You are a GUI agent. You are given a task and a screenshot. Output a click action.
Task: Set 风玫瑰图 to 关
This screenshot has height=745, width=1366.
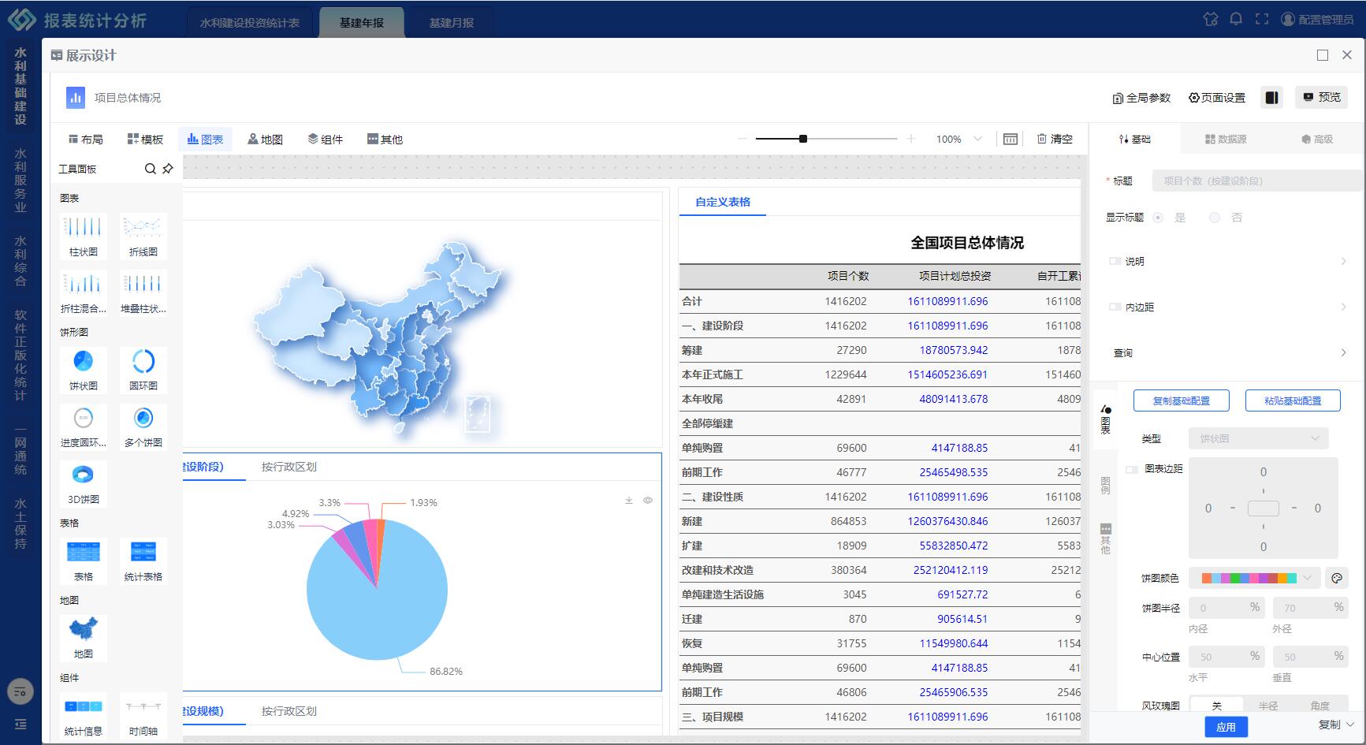click(x=1216, y=706)
